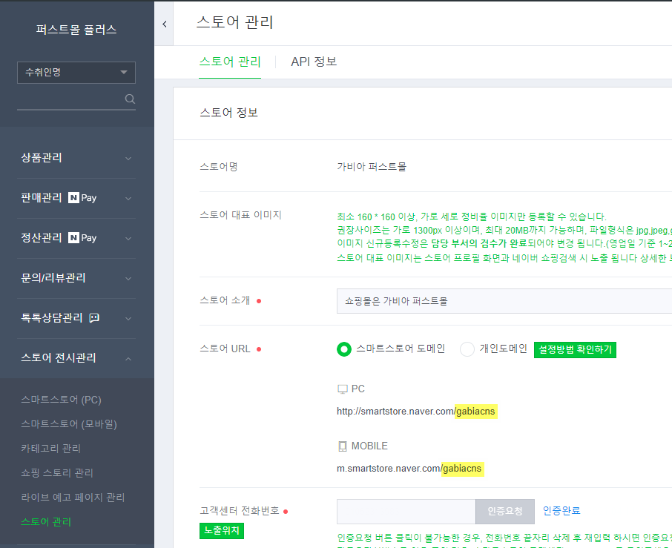Switch to the API 정보 tab
This screenshot has height=548, width=672.
[314, 62]
